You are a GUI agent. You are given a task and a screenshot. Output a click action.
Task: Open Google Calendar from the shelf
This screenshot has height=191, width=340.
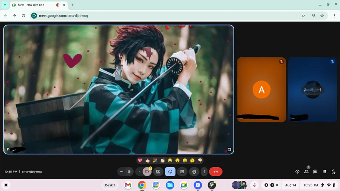(x=156, y=185)
